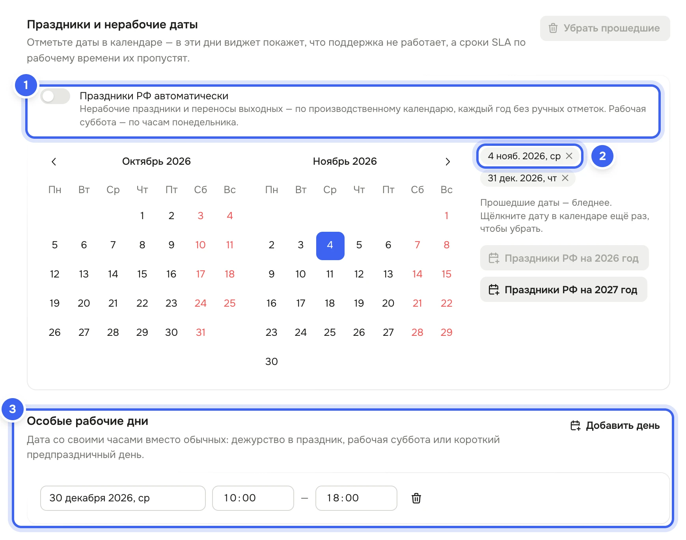Select Saturday October 3
This screenshot has width=686, height=540.
(201, 216)
